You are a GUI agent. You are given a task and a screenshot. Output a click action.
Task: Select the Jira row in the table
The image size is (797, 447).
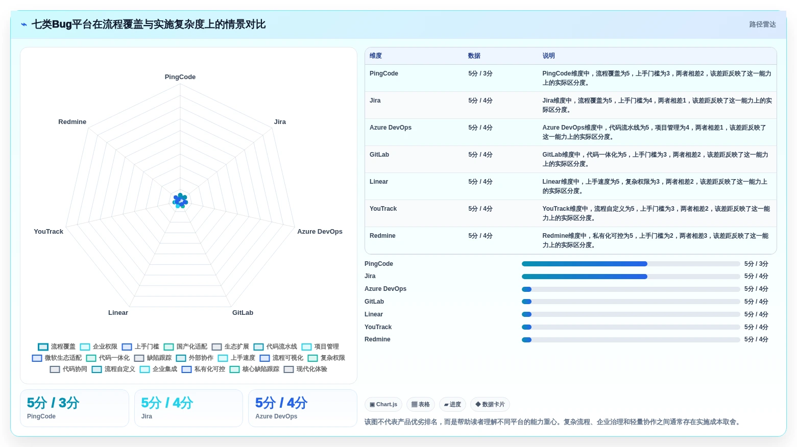[571, 105]
